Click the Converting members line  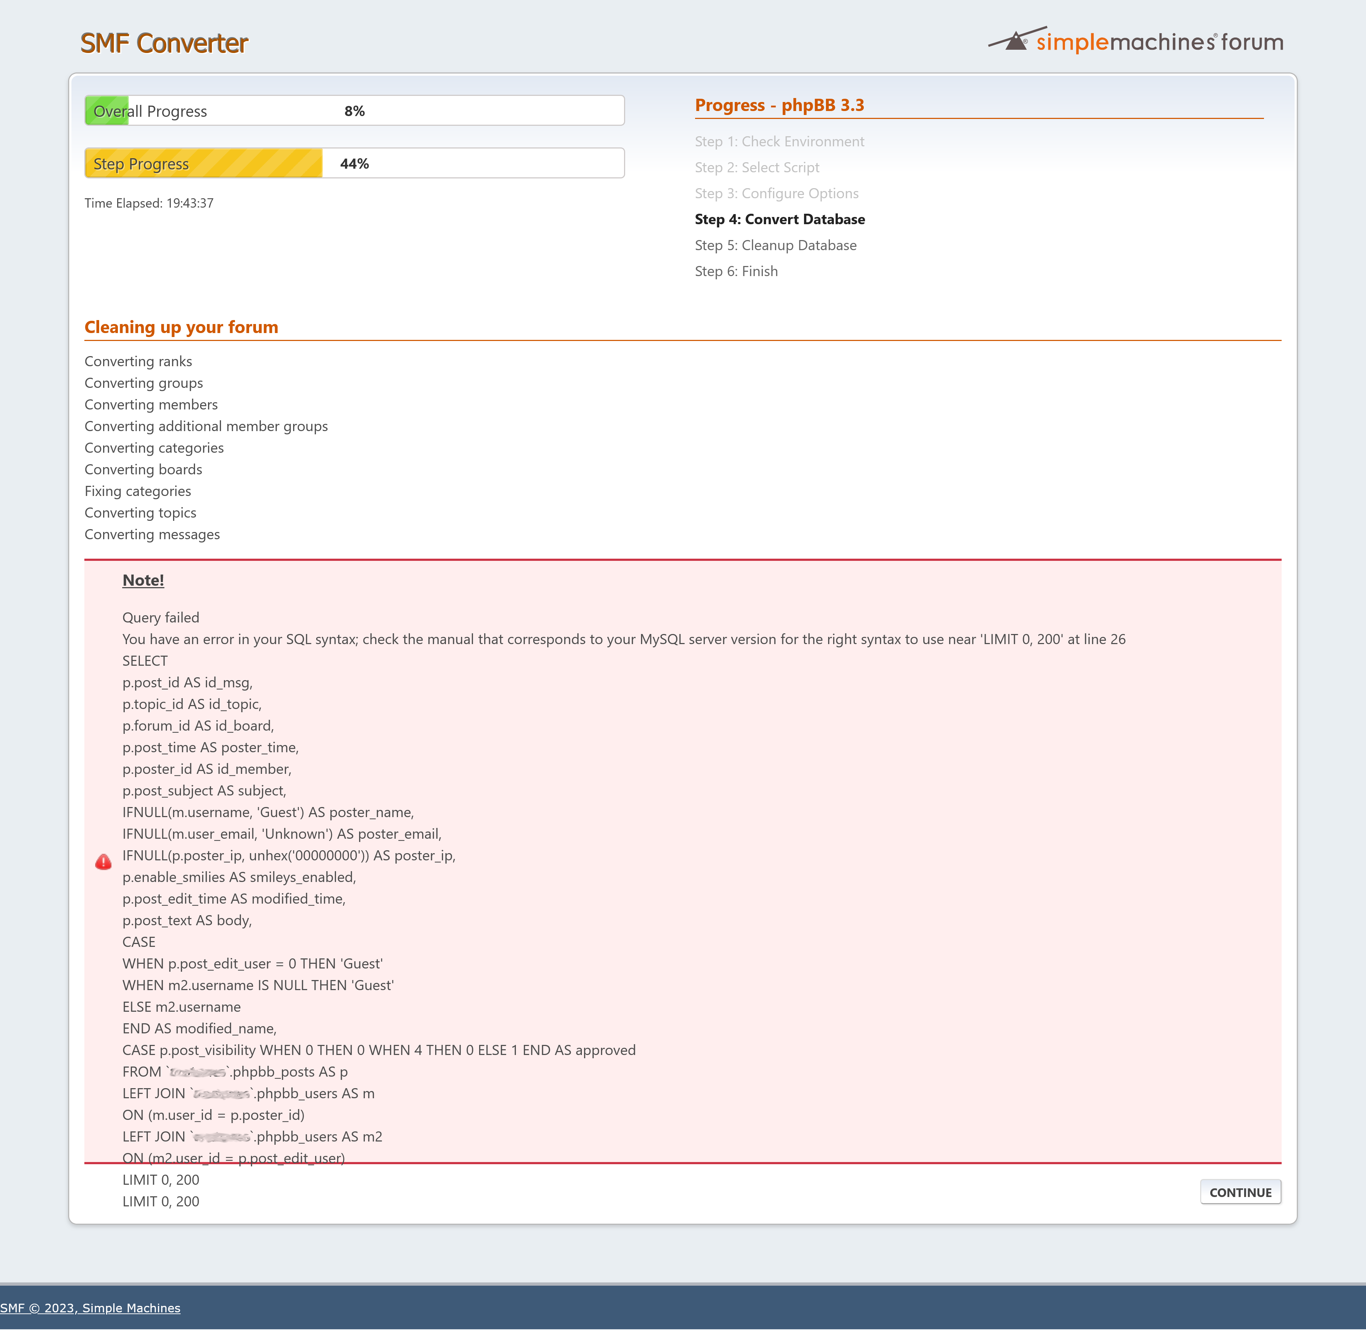point(151,404)
